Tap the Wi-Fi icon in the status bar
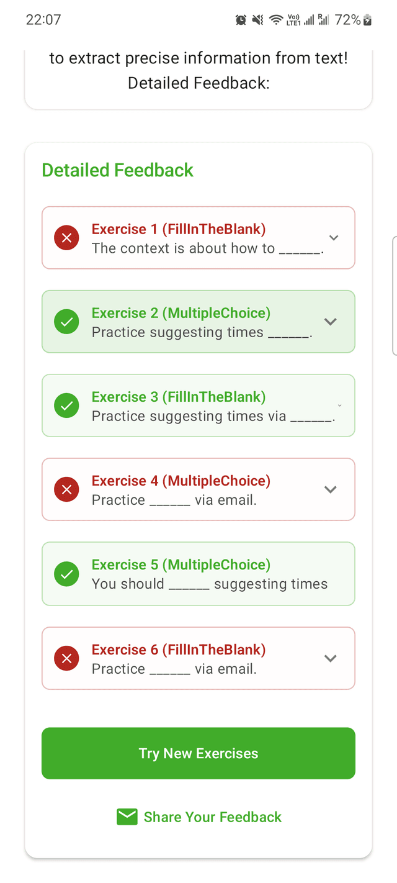 click(275, 19)
